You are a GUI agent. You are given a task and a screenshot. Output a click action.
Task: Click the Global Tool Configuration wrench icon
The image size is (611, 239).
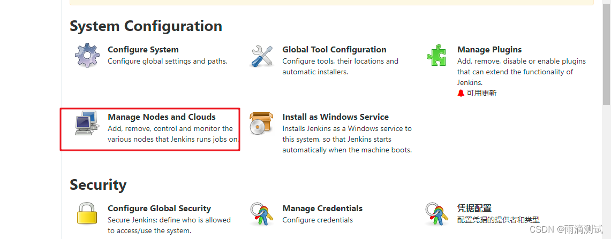point(262,56)
